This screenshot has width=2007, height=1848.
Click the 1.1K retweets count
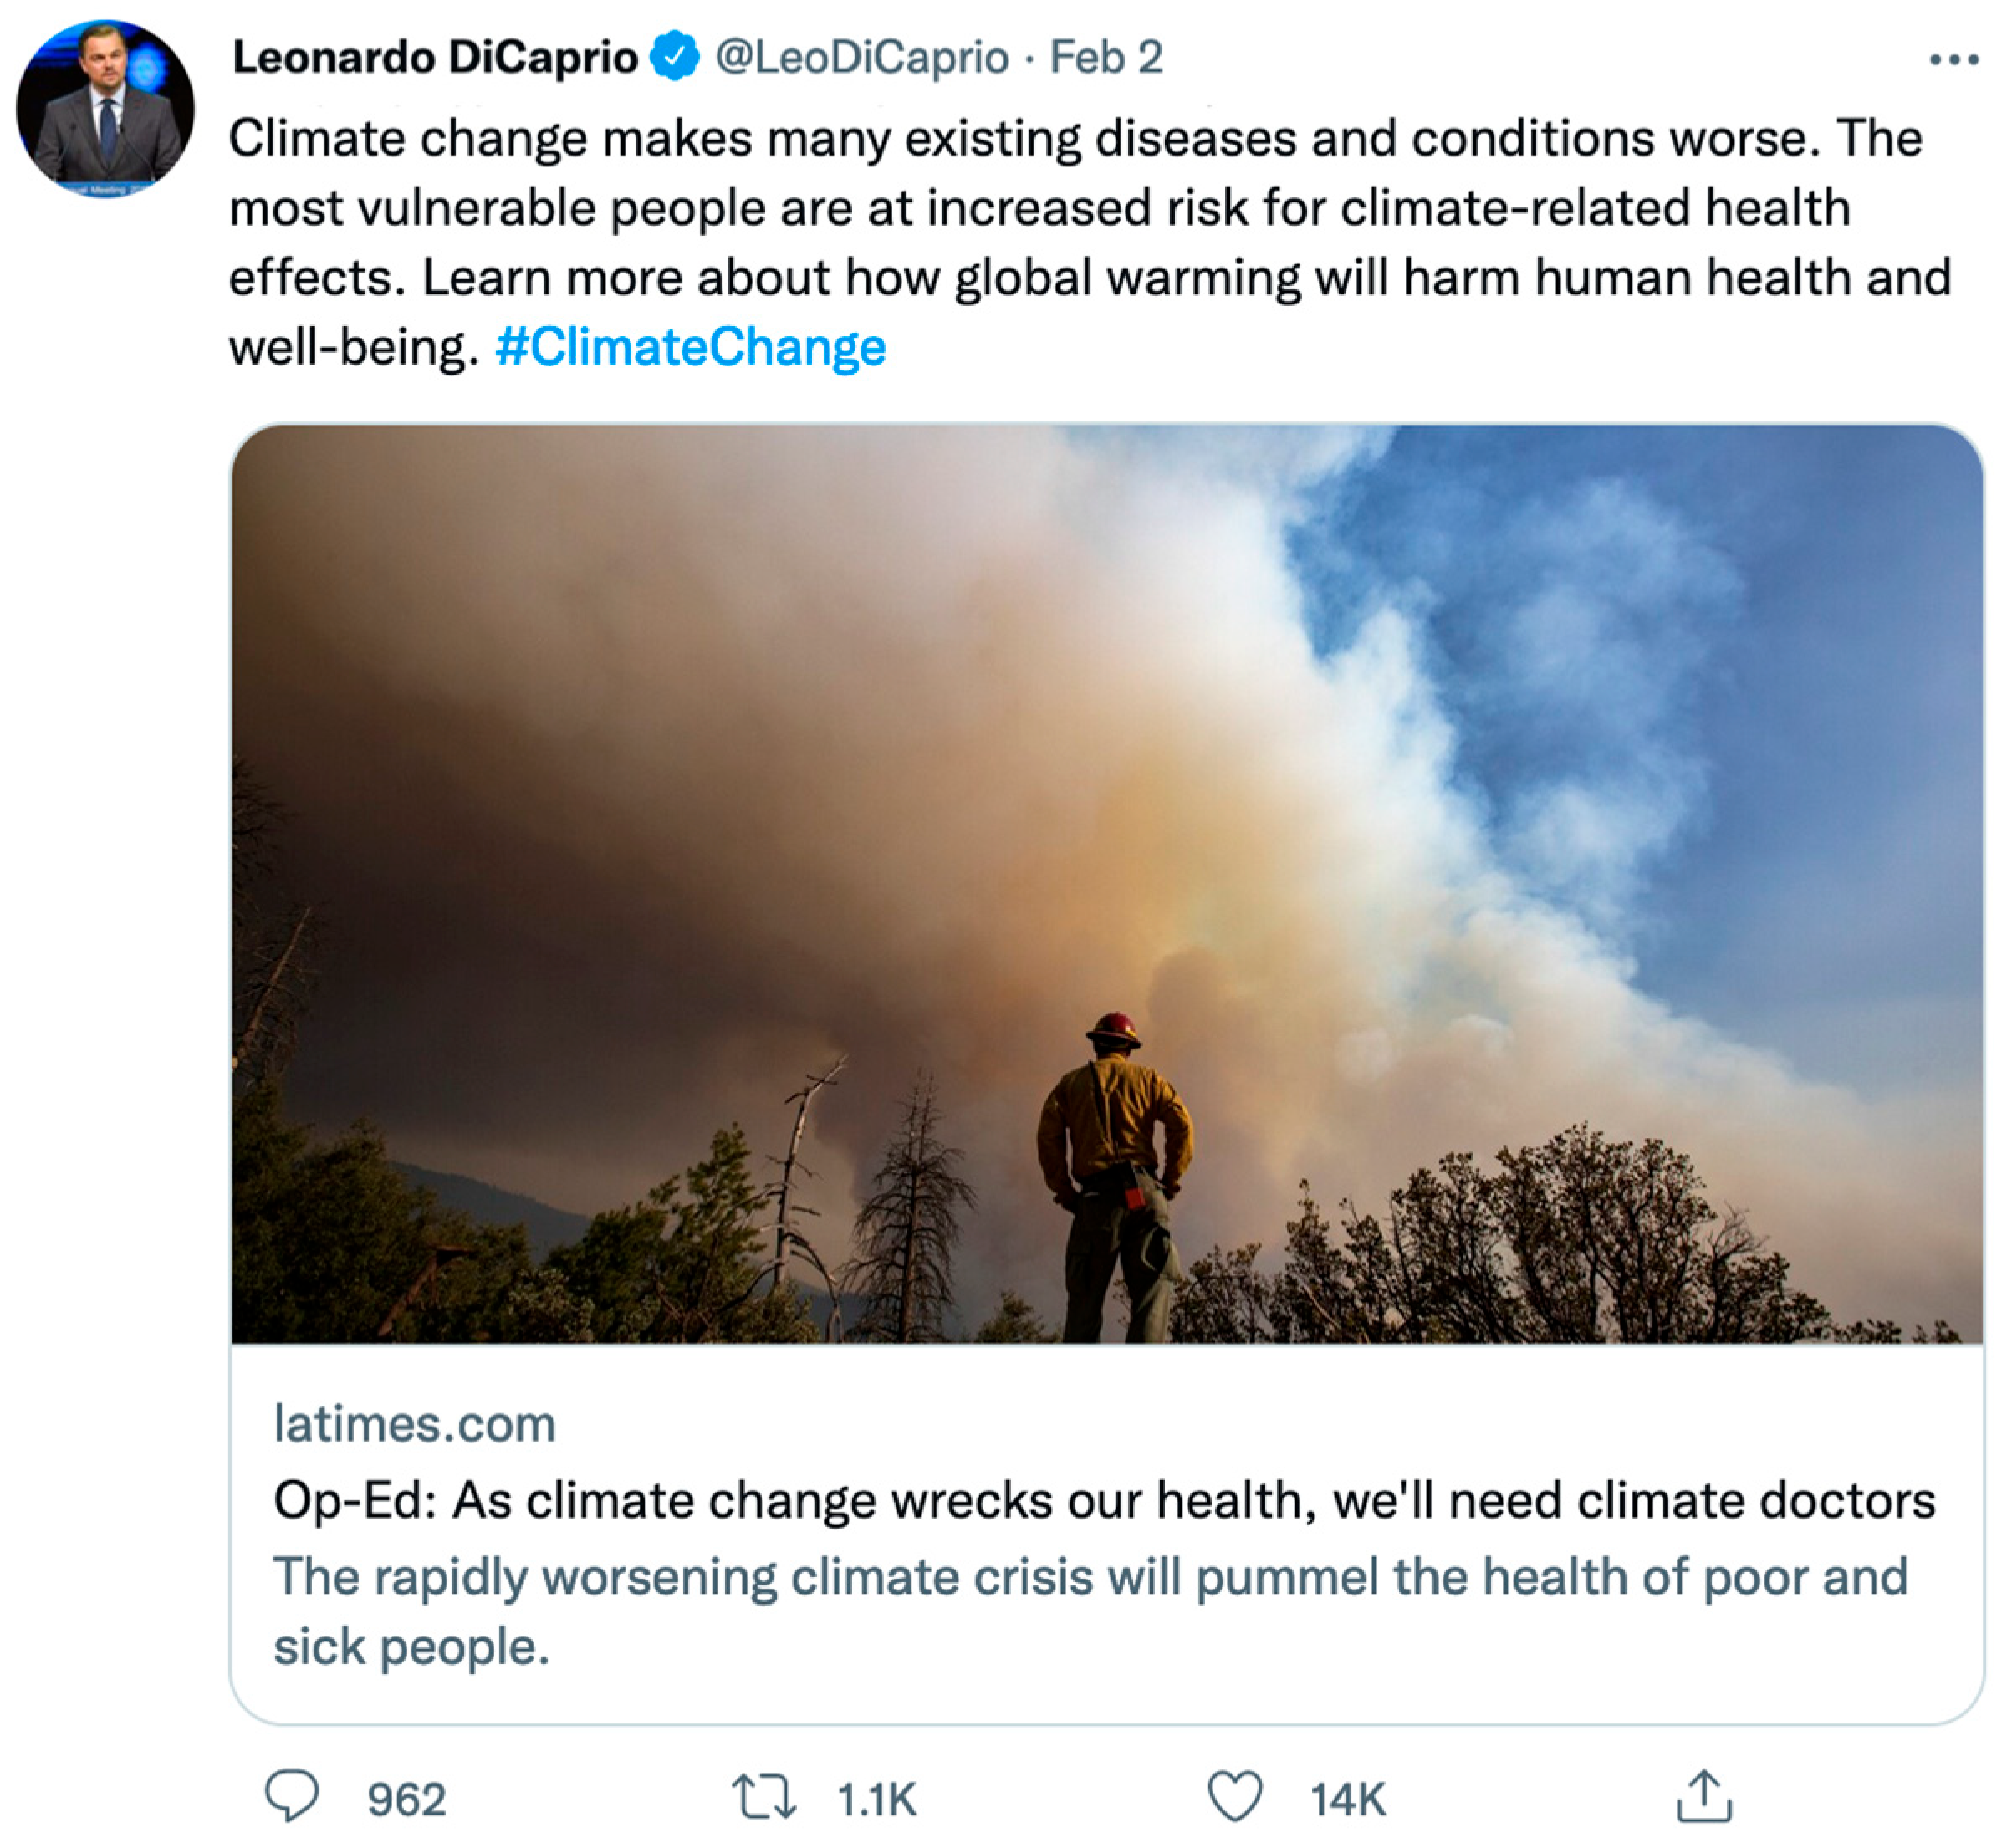876,1800
